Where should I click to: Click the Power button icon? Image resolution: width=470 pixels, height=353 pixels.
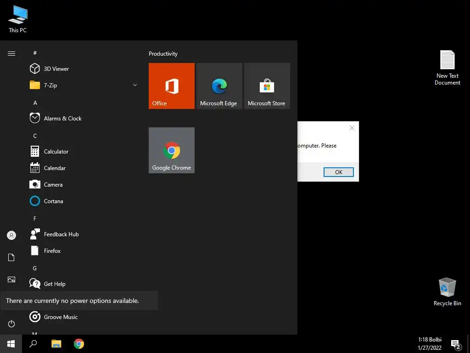[11, 324]
